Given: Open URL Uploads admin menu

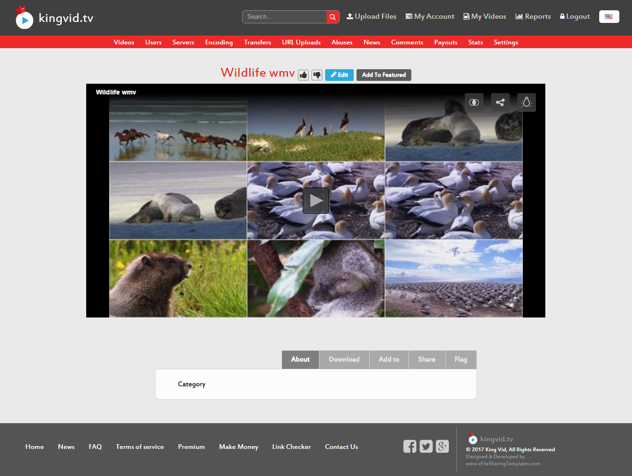Looking at the screenshot, I should point(301,42).
